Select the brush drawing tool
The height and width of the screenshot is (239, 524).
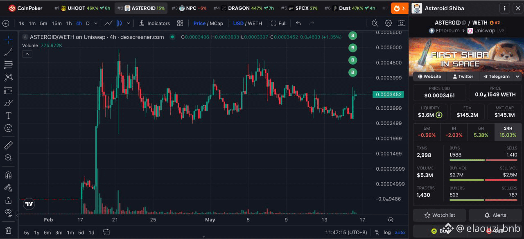[8, 103]
